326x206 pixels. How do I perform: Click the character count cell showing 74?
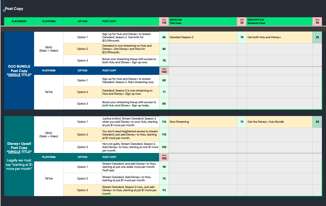164,179
